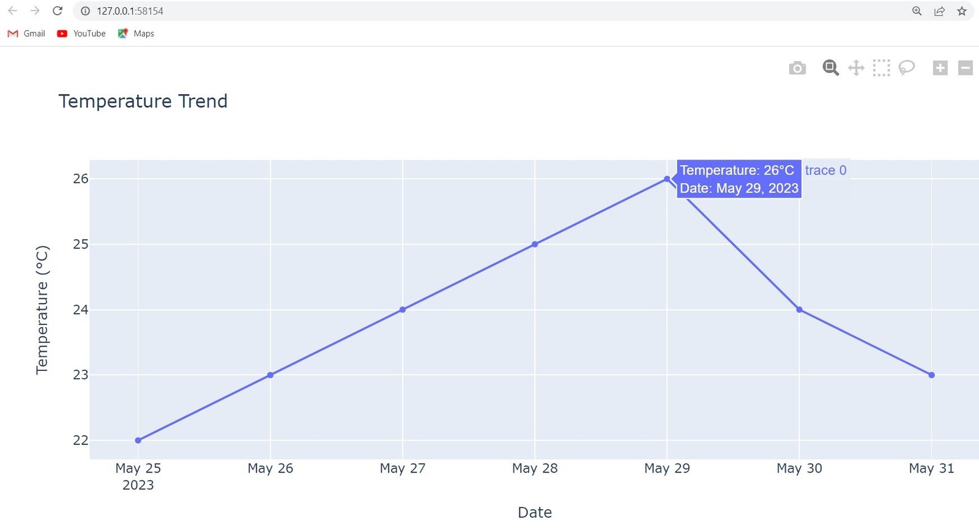Click the '22' y-axis tick label

click(x=81, y=440)
